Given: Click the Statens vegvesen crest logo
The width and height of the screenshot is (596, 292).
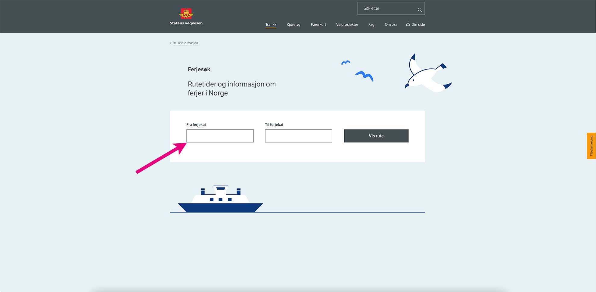Looking at the screenshot, I should 186,14.
